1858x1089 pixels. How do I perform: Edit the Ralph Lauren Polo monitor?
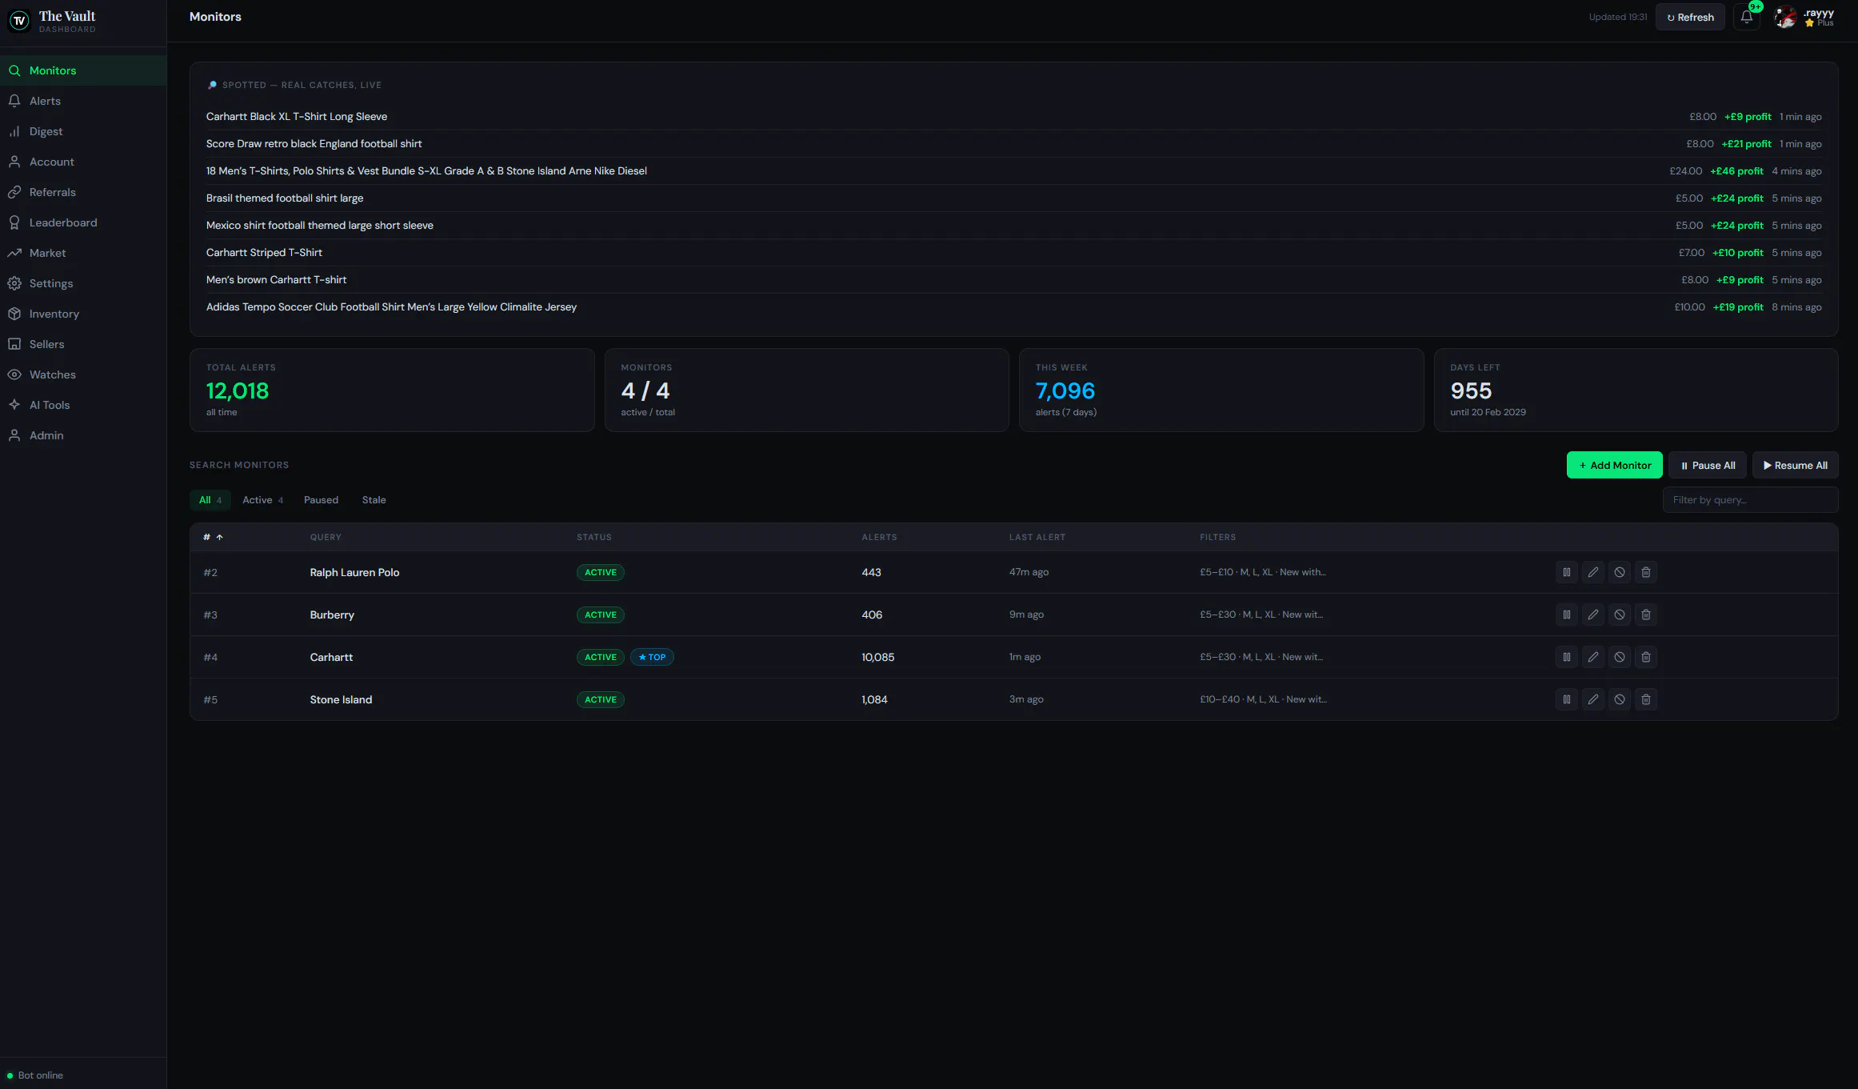click(1592, 572)
